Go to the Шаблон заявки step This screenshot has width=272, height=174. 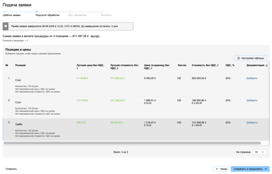tap(12, 15)
